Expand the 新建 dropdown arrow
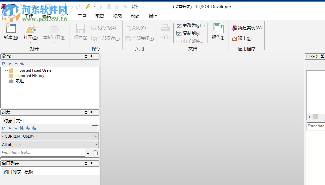325x185 pixels. click(11, 42)
